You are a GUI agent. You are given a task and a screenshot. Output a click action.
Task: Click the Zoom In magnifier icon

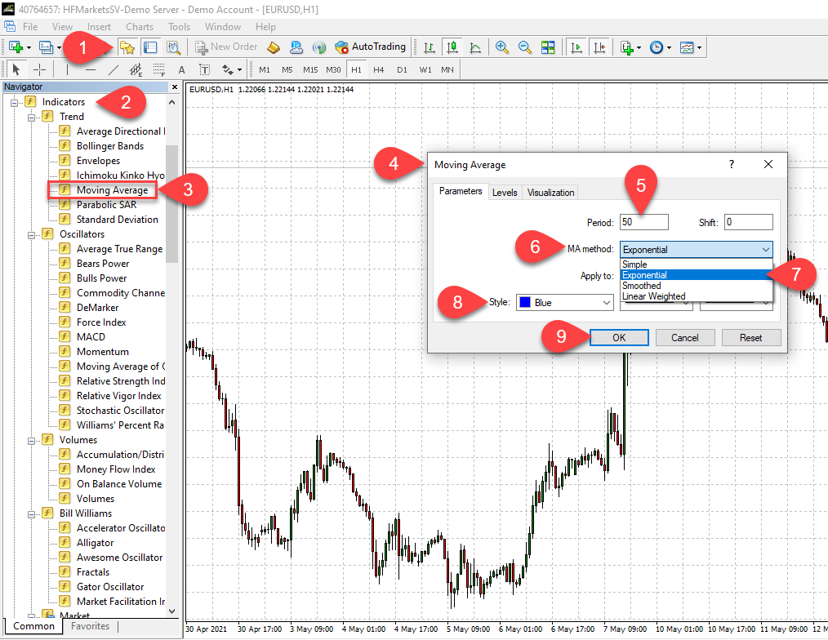point(501,47)
